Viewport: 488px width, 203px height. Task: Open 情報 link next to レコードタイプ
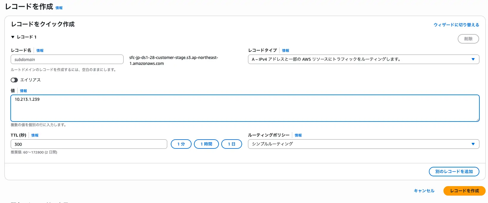[285, 51]
